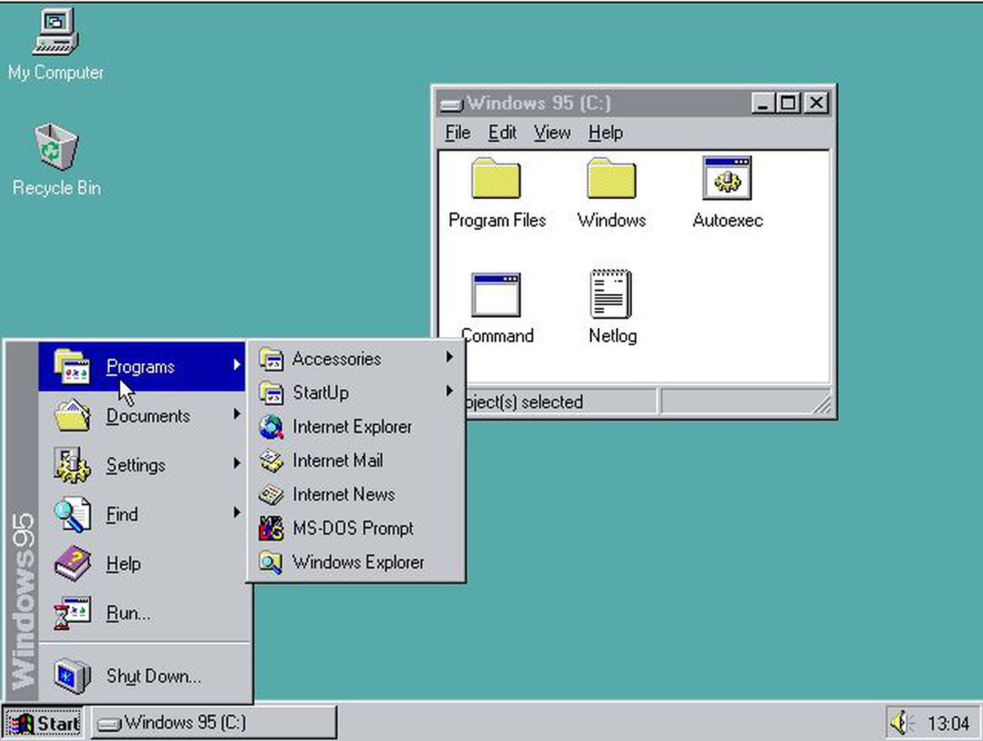Expand the Settings submenu
Screen dimensions: 983x741
pos(135,465)
